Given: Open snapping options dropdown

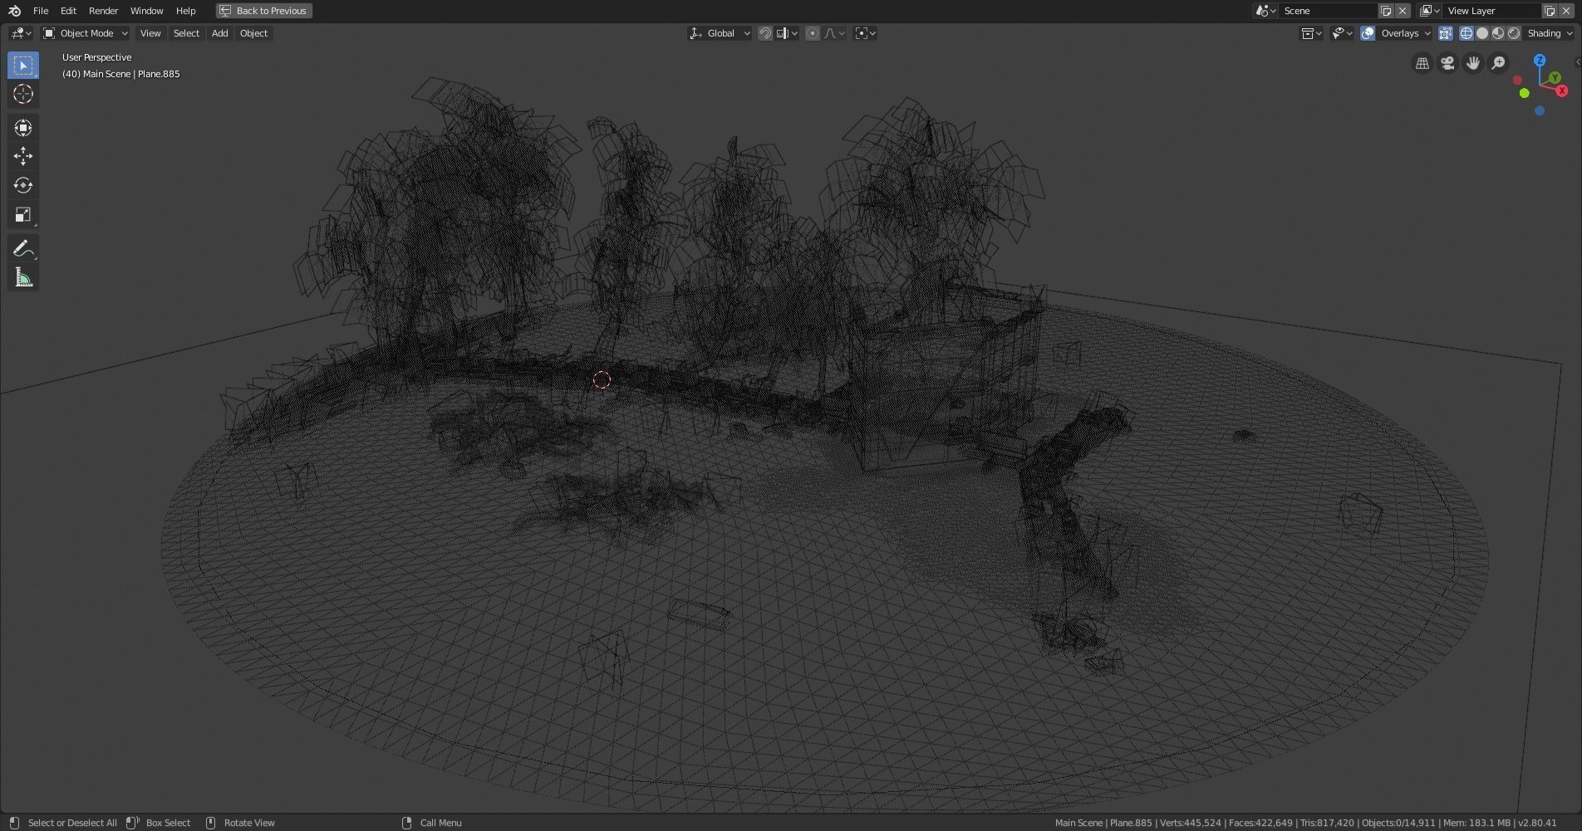Looking at the screenshot, I should pyautogui.click(x=787, y=33).
